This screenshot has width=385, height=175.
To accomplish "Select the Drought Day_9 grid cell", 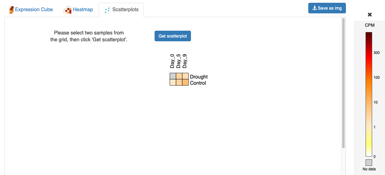I will pos(185,76).
